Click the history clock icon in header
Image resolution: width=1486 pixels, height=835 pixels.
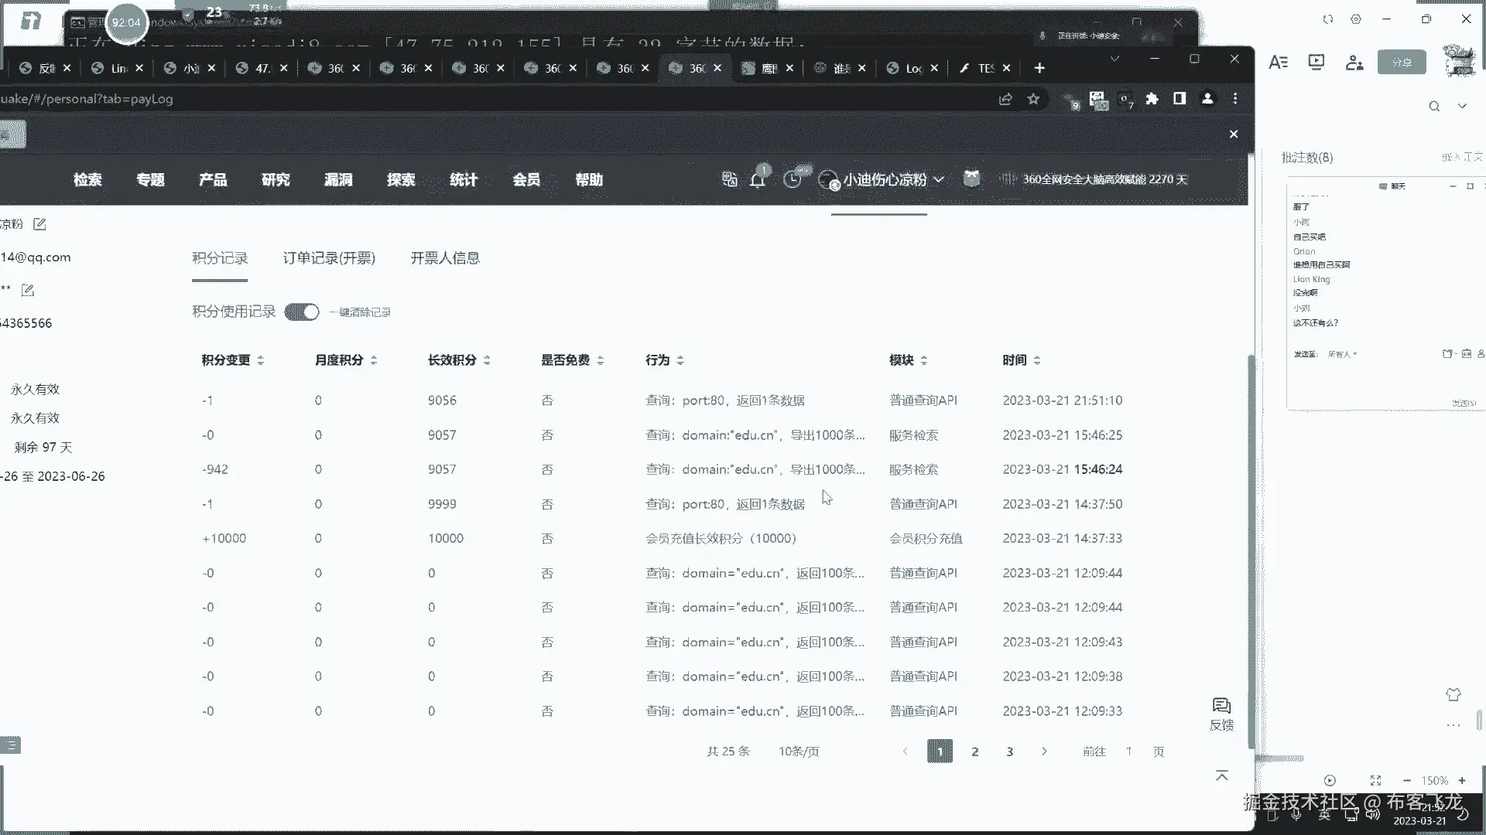tap(792, 179)
